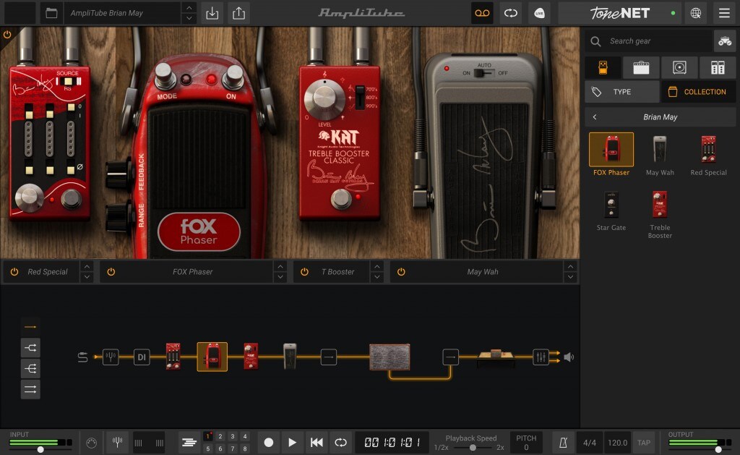Toggle power for the T Booster slot

[304, 272]
